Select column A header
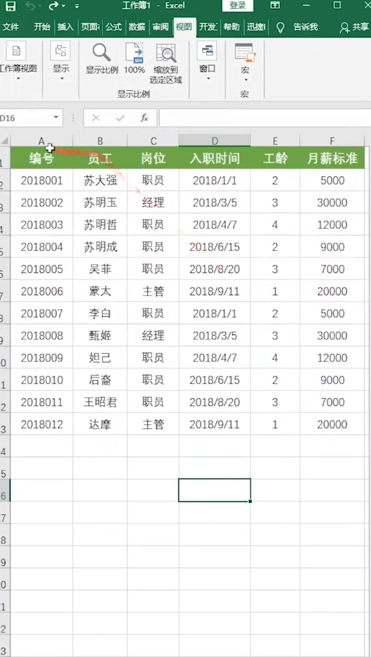 click(x=41, y=140)
